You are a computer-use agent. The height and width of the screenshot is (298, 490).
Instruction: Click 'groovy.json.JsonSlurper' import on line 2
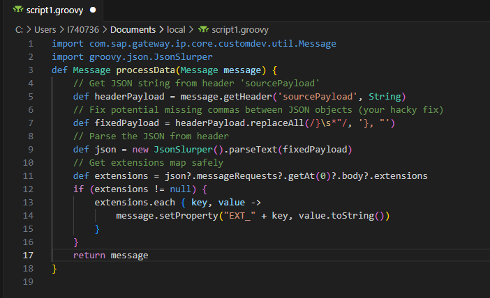pyautogui.click(x=151, y=56)
